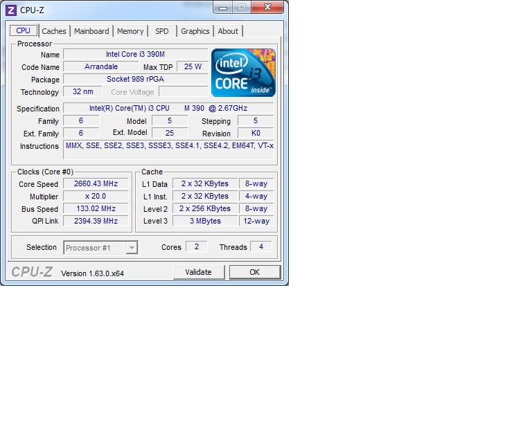Click the Arrandale code name value
This screenshot has width=532, height=425.
pos(100,66)
